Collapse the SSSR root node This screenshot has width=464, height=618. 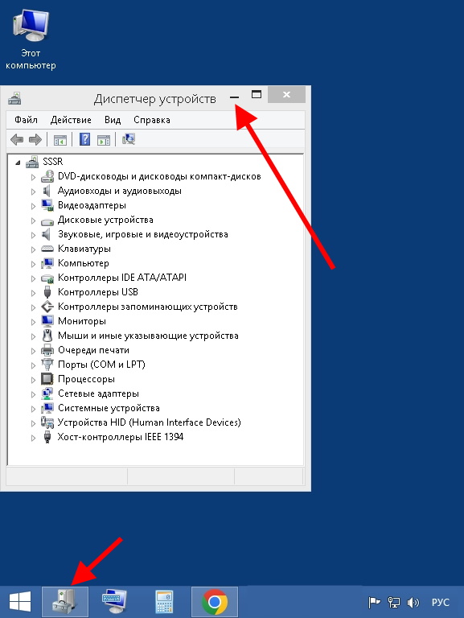(18, 162)
